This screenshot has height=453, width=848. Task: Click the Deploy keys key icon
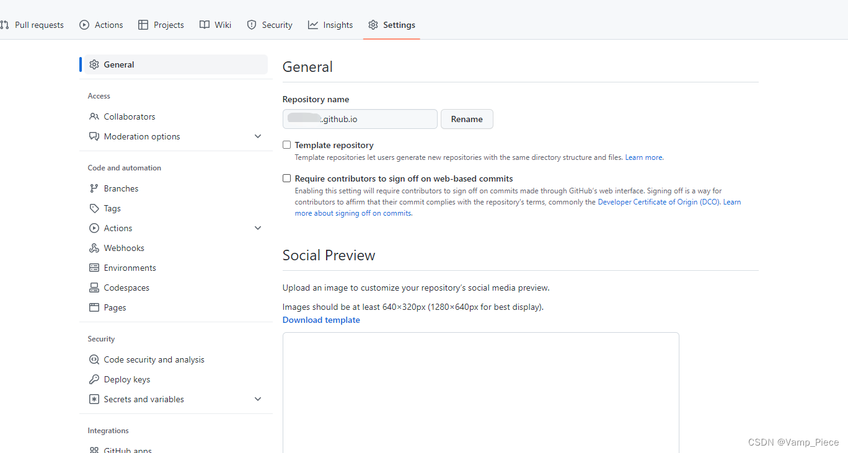point(94,379)
